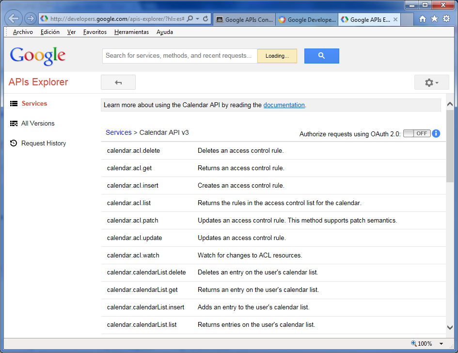Image resolution: width=458 pixels, height=353 pixels.
Task: Click the vertical scrollbar thumb
Action: click(x=450, y=146)
